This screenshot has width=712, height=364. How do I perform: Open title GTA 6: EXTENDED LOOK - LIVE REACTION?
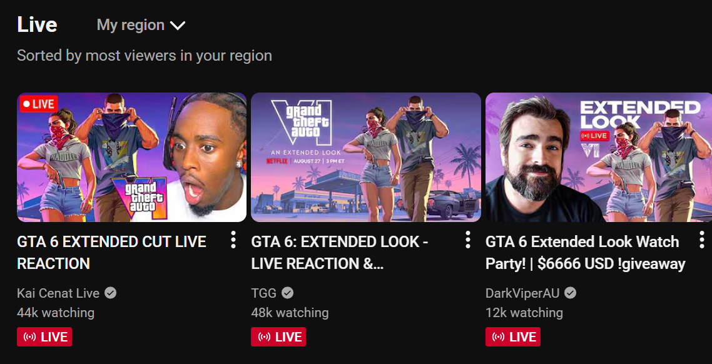point(340,252)
